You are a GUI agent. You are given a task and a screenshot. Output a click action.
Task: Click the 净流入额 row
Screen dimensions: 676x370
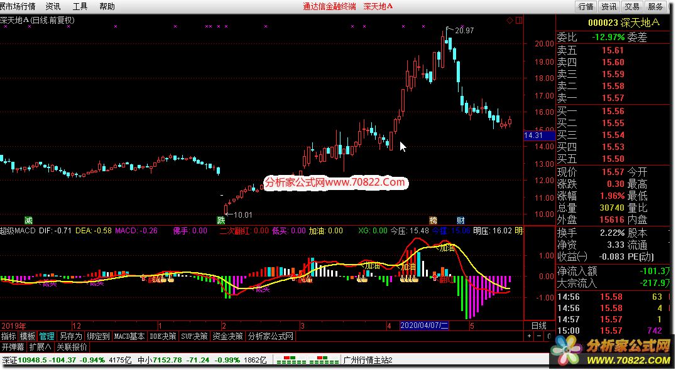[614, 271]
